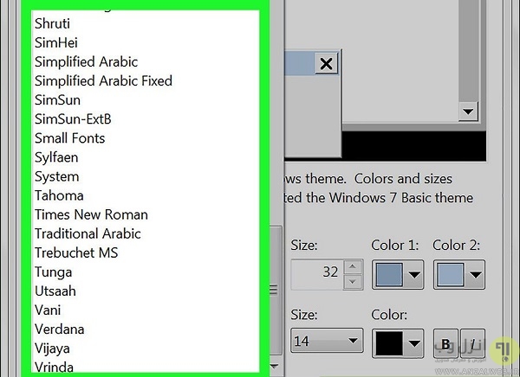The width and height of the screenshot is (520, 377).
Task: Open Color 2 dropdown
Action: click(459, 275)
